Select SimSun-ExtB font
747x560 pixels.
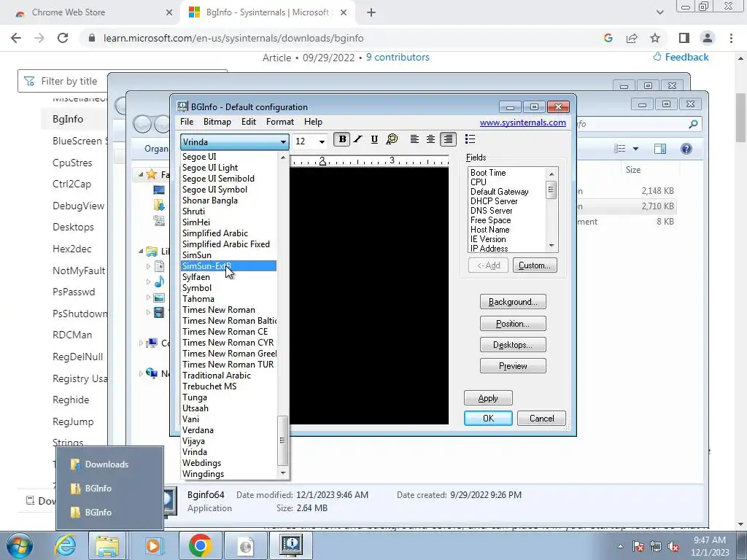(x=228, y=266)
